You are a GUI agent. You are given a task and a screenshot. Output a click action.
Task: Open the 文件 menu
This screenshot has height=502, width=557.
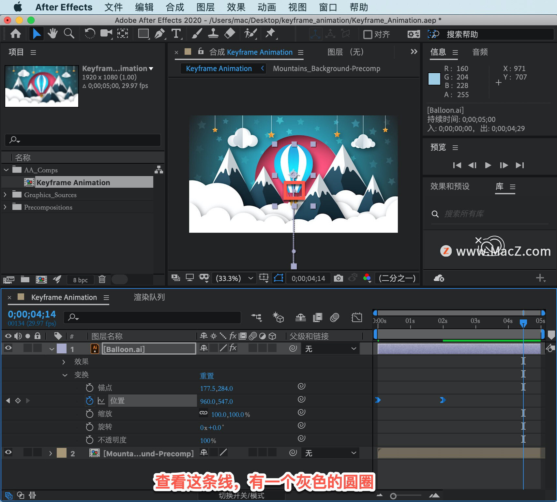coord(113,7)
